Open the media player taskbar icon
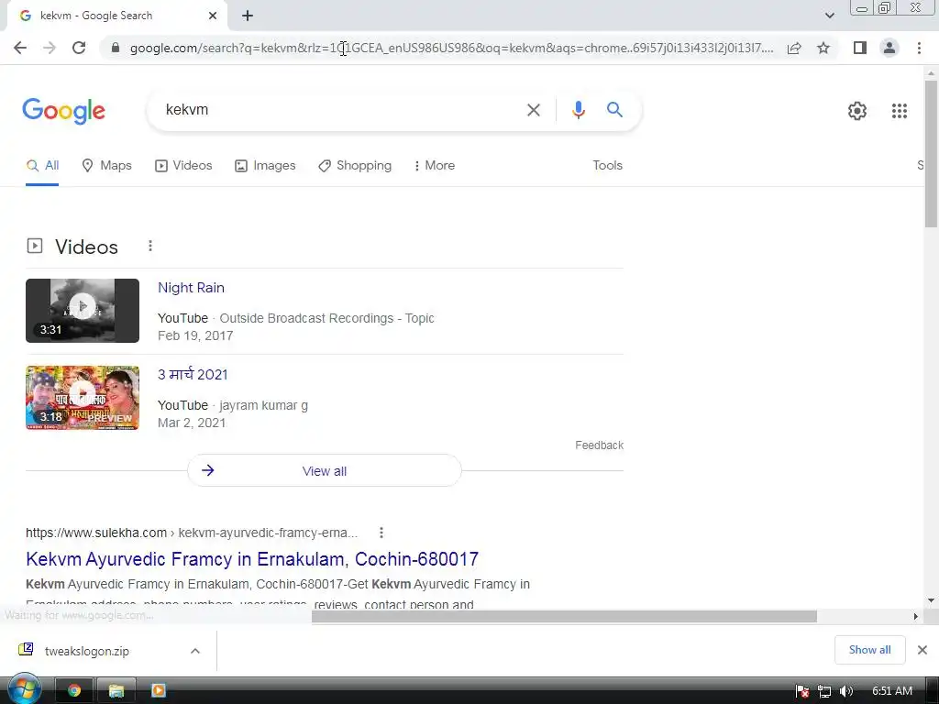The image size is (939, 704). [158, 691]
